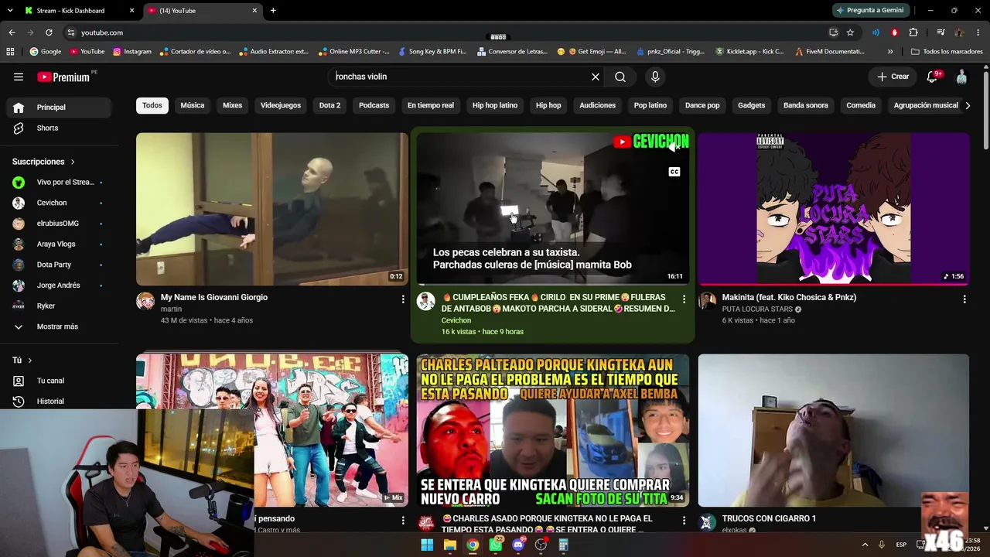
Task: Switch to Stream - Kick Dashboard tab
Action: click(x=70, y=11)
